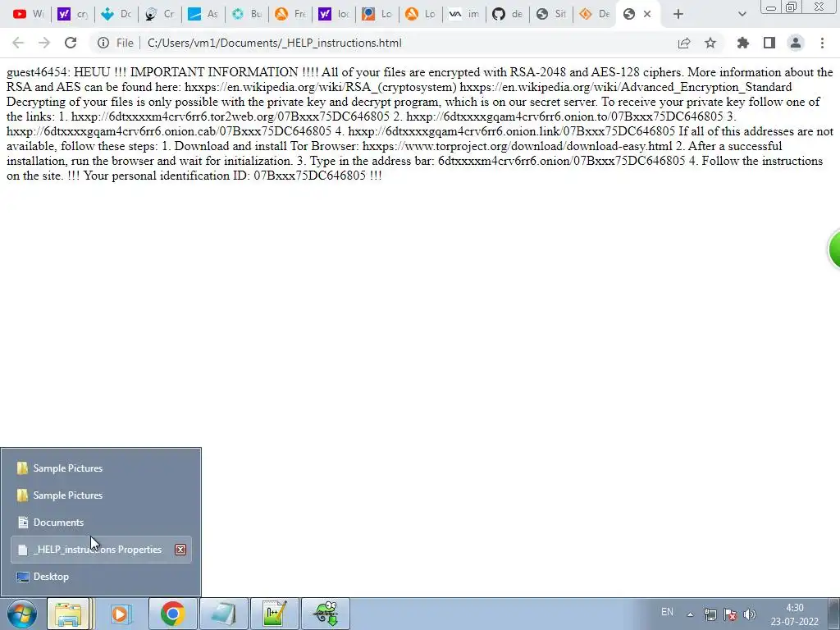The height and width of the screenshot is (630, 840).
Task: Show hidden system tray icons
Action: point(691,614)
